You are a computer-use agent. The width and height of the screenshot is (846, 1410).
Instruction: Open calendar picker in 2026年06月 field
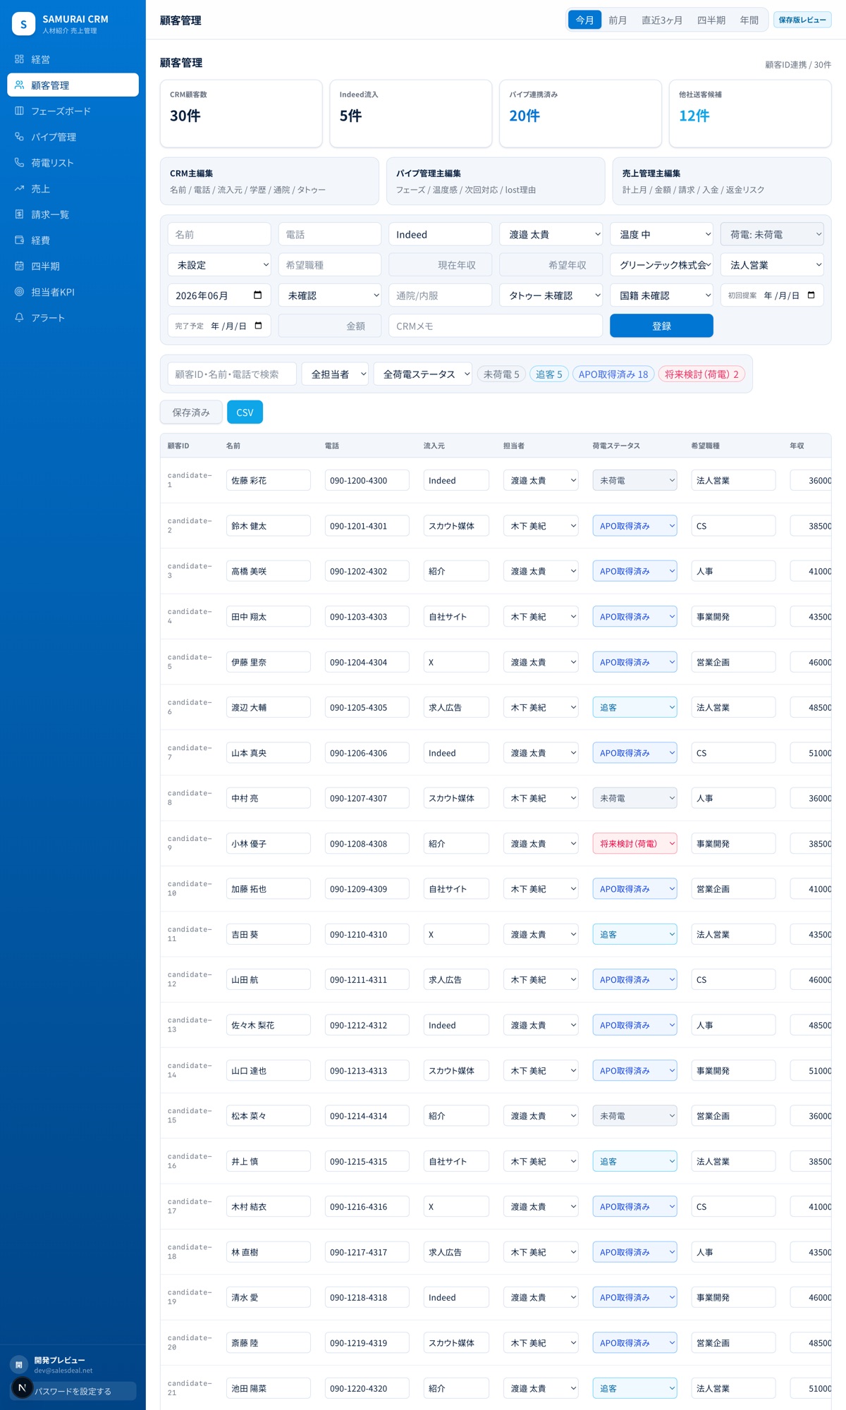(x=257, y=295)
